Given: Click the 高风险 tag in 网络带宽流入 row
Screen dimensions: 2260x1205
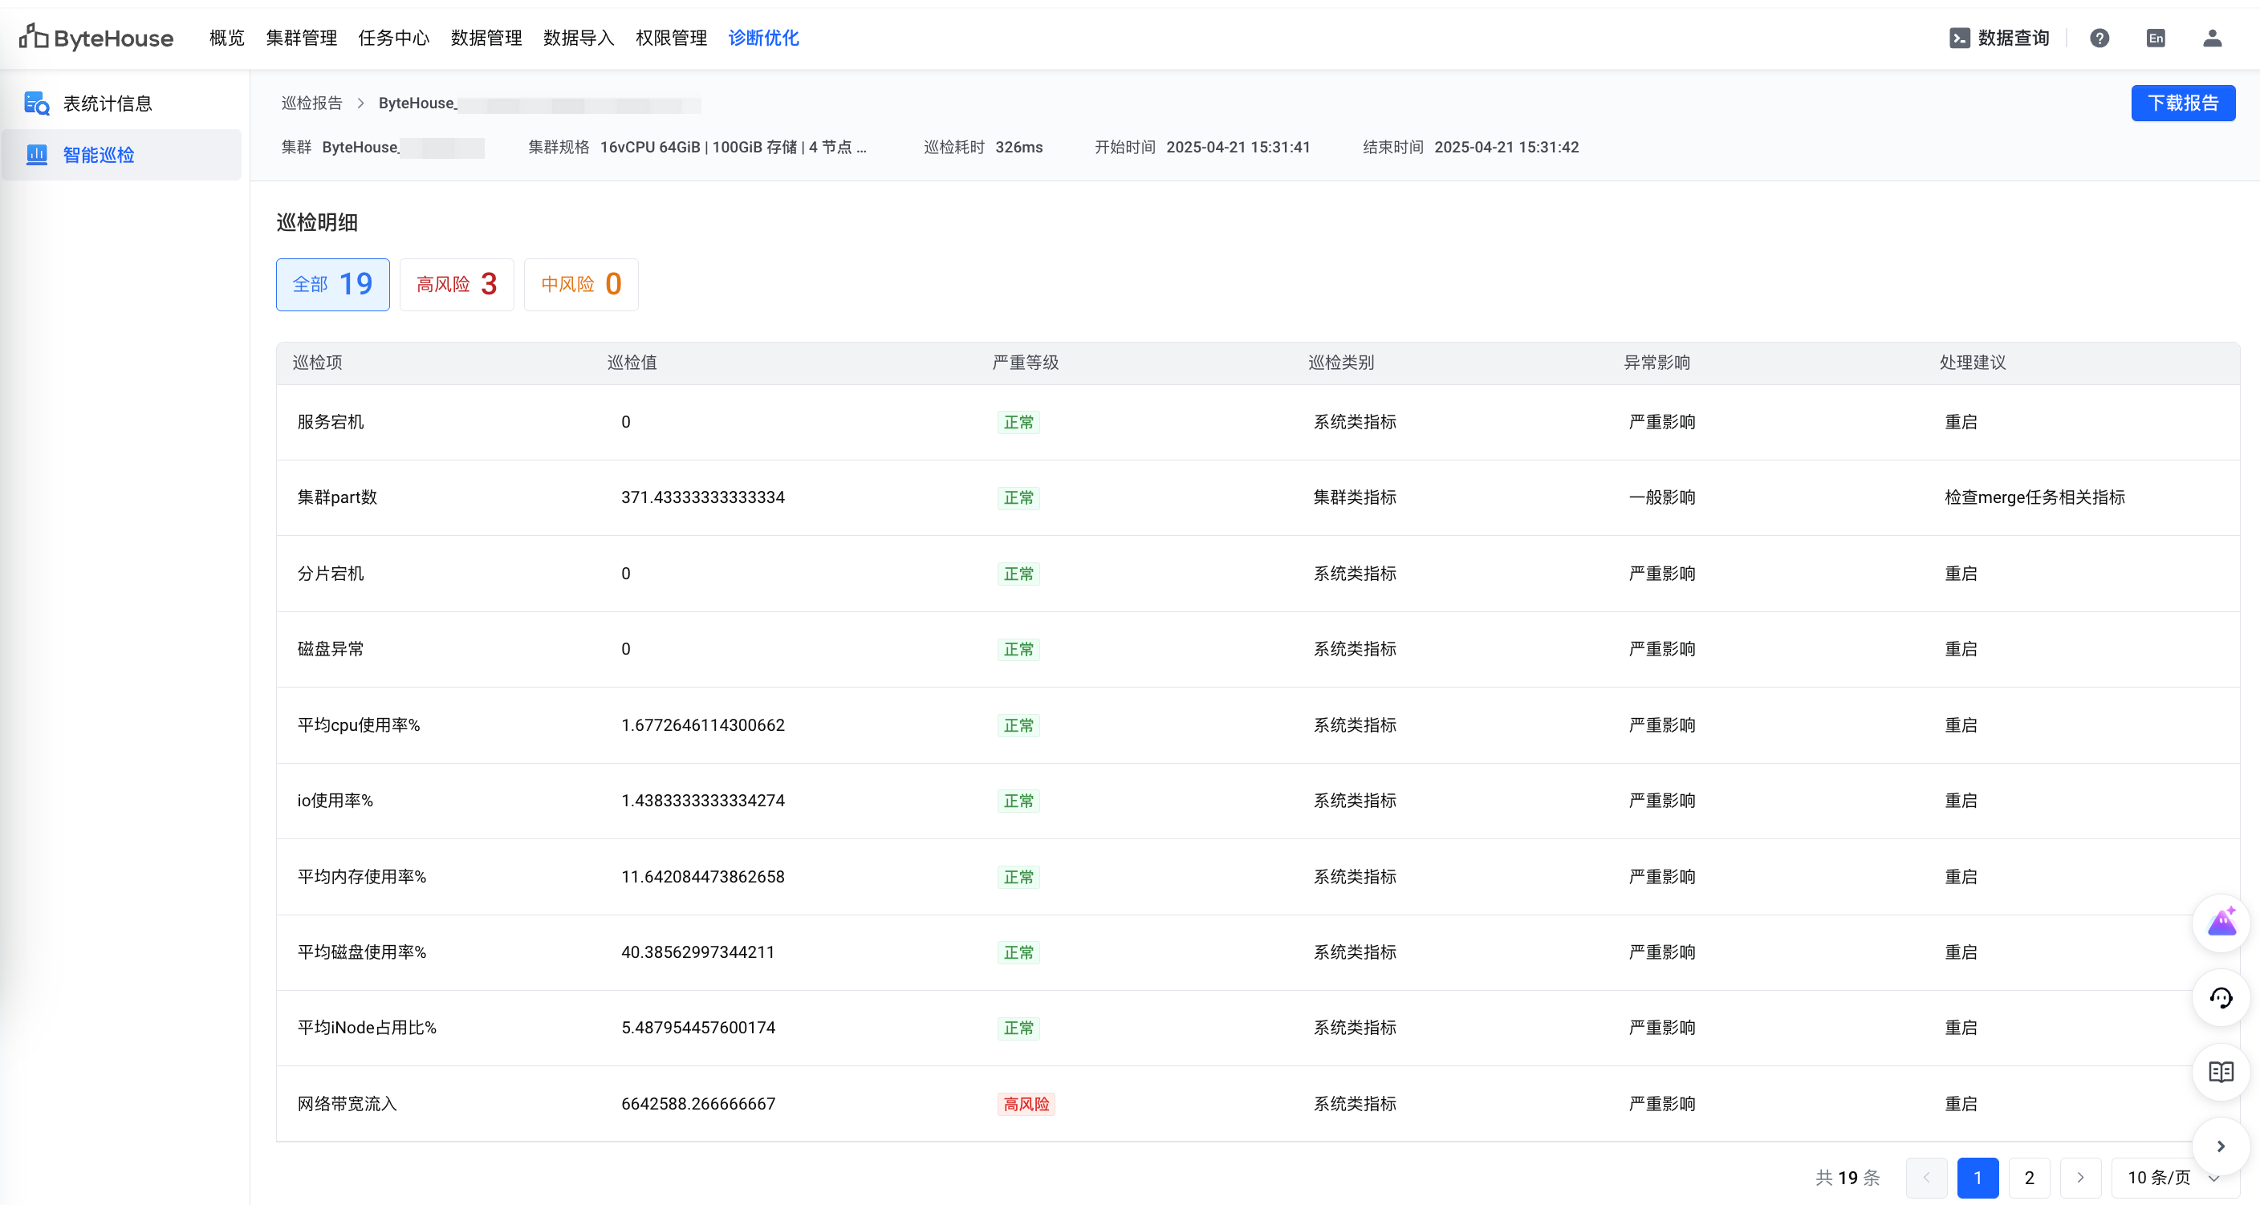Looking at the screenshot, I should click(x=1026, y=1104).
